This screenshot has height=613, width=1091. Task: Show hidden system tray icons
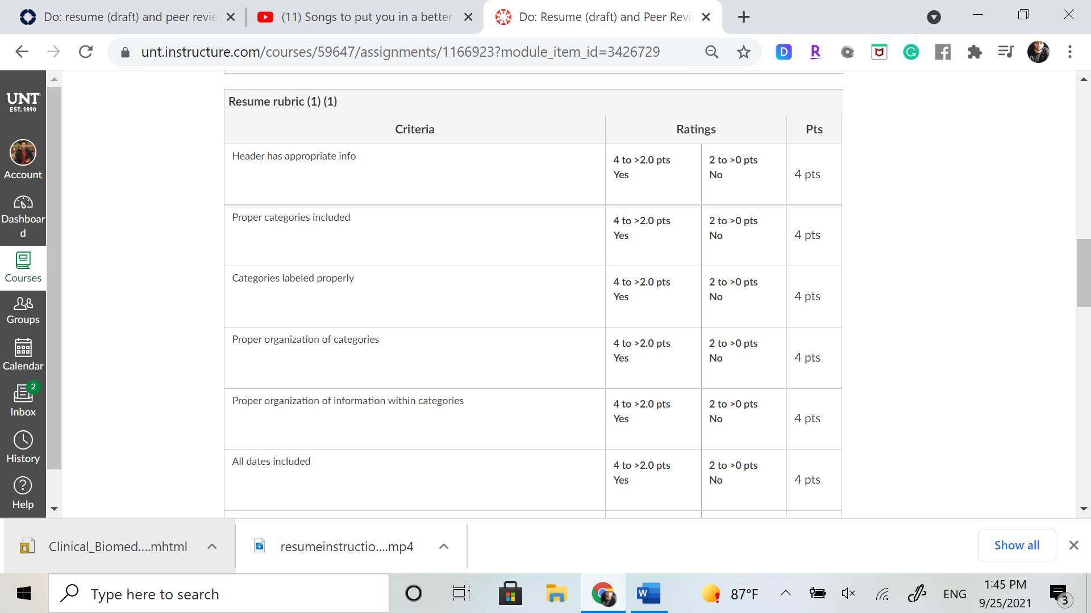(785, 594)
